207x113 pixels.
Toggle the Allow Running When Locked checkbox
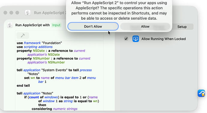tap(126, 39)
